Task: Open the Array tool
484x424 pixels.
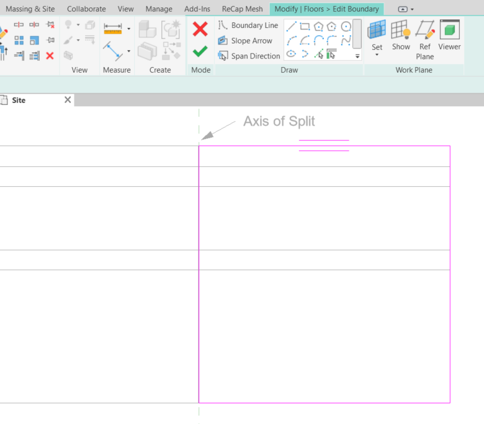Action: coord(19,40)
